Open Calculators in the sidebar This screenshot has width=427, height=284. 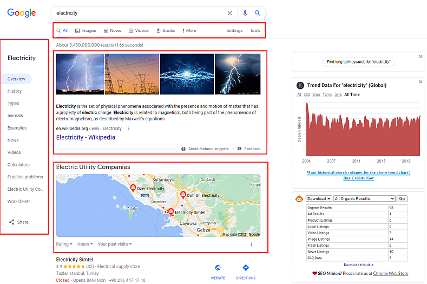pos(18,165)
